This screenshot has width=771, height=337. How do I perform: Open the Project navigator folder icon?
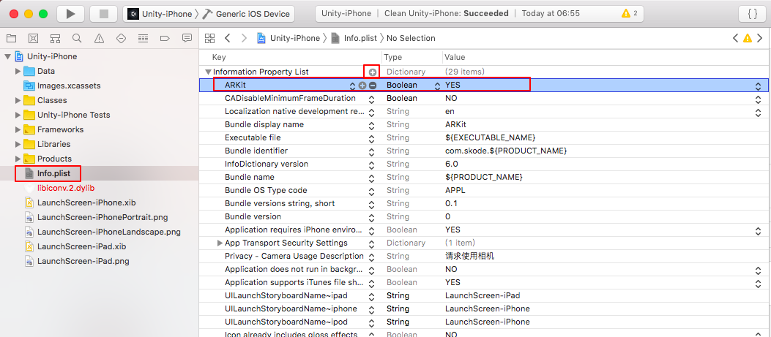tap(11, 38)
